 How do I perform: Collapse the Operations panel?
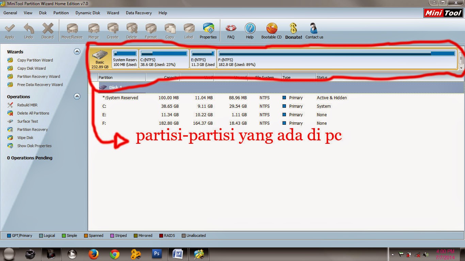77,97
